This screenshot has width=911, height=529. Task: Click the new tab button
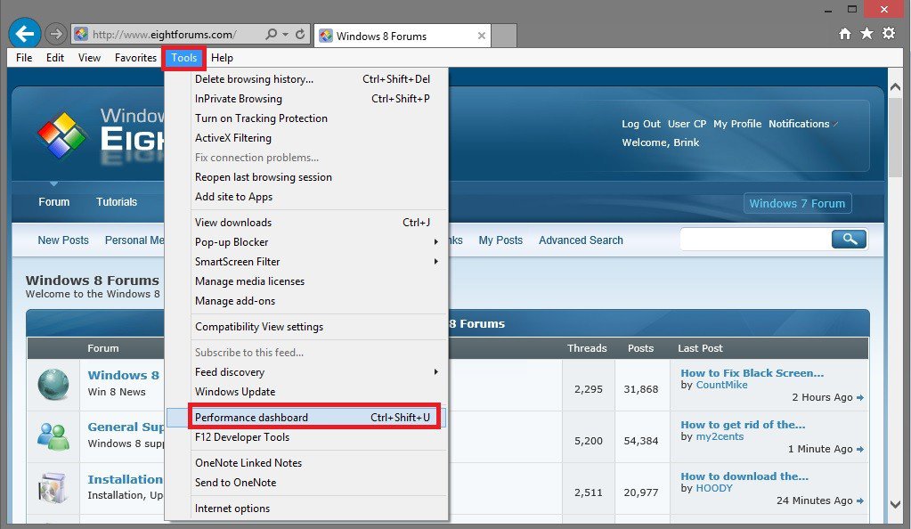pyautogui.click(x=504, y=36)
